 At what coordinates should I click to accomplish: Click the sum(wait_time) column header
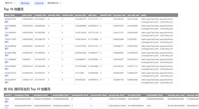[136, 95]
